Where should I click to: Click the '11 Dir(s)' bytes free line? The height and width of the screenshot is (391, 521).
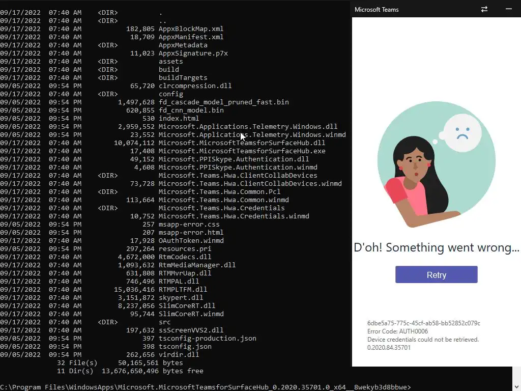(x=130, y=371)
